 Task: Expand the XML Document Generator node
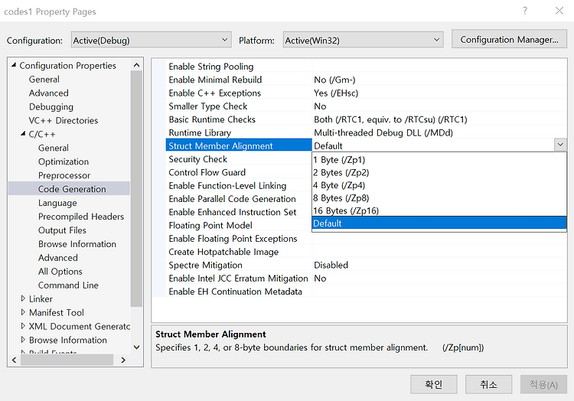coord(23,326)
